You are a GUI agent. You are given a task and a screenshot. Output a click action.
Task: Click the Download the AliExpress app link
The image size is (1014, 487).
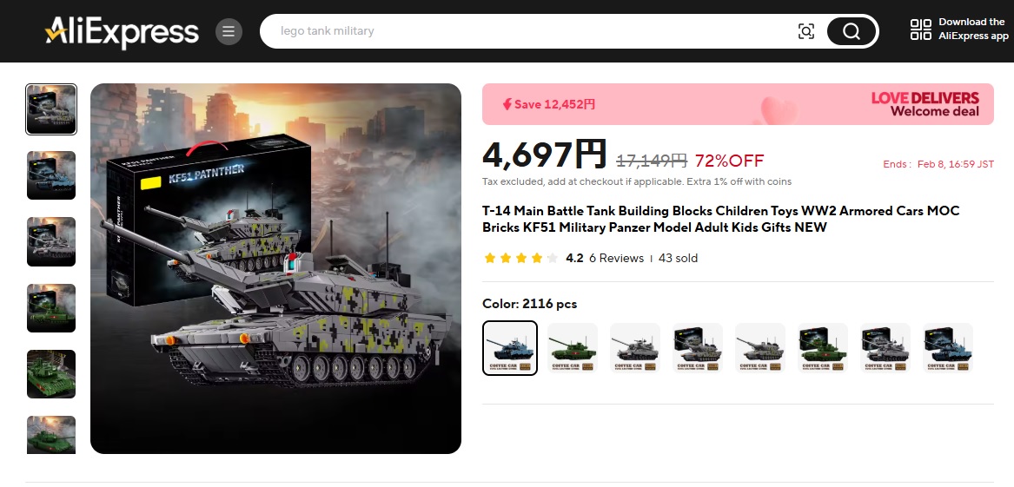pyautogui.click(x=972, y=29)
